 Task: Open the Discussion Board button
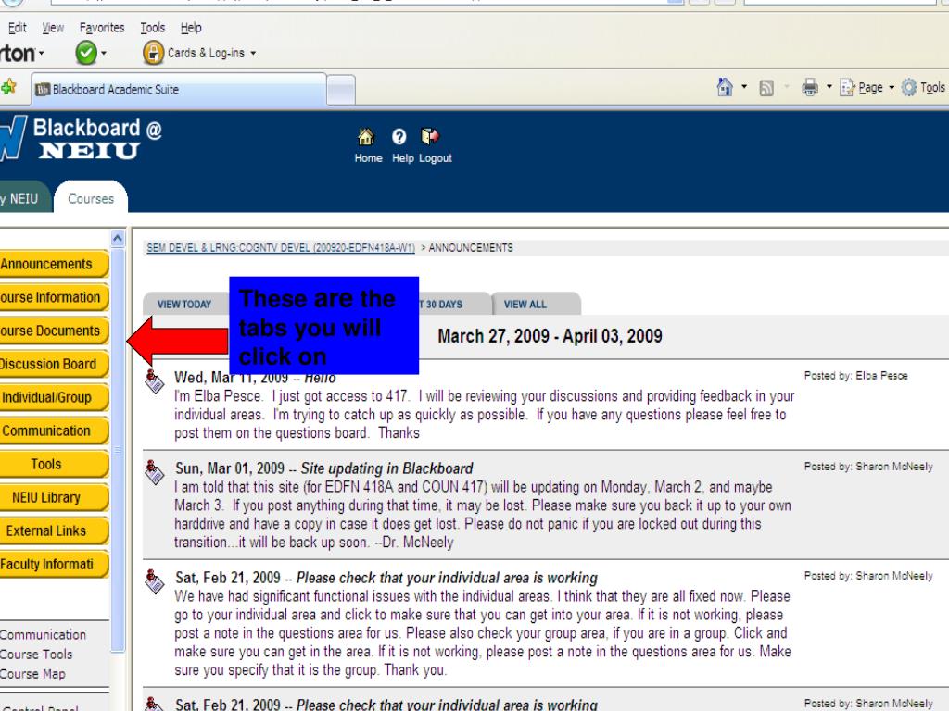coord(53,364)
